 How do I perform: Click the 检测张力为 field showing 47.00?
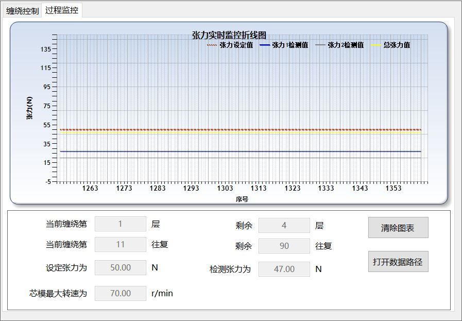(x=284, y=269)
